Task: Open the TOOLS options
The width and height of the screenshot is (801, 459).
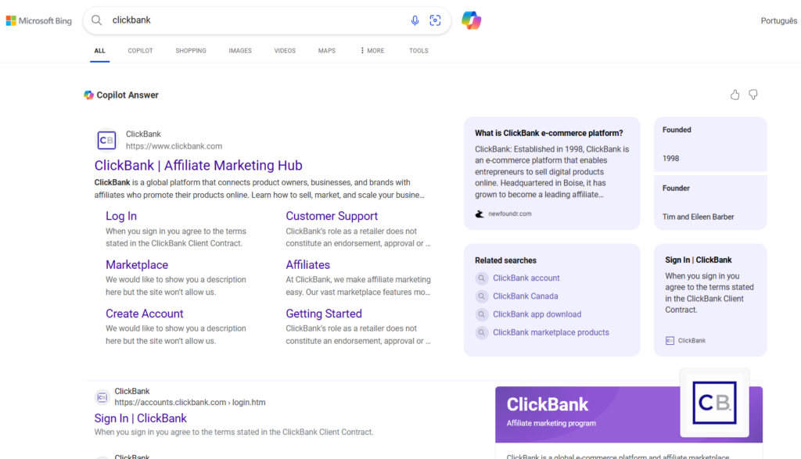Action: pyautogui.click(x=418, y=51)
